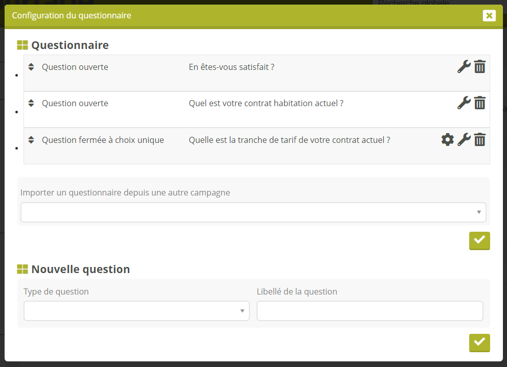This screenshot has width=507, height=367.
Task: Delete the 'contrat habitation actuel' question
Action: coord(479,103)
